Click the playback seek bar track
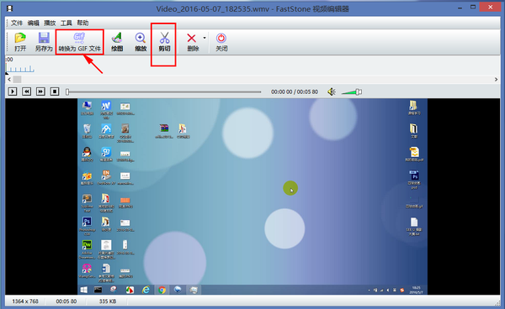This screenshot has width=505, height=309. [x=164, y=92]
